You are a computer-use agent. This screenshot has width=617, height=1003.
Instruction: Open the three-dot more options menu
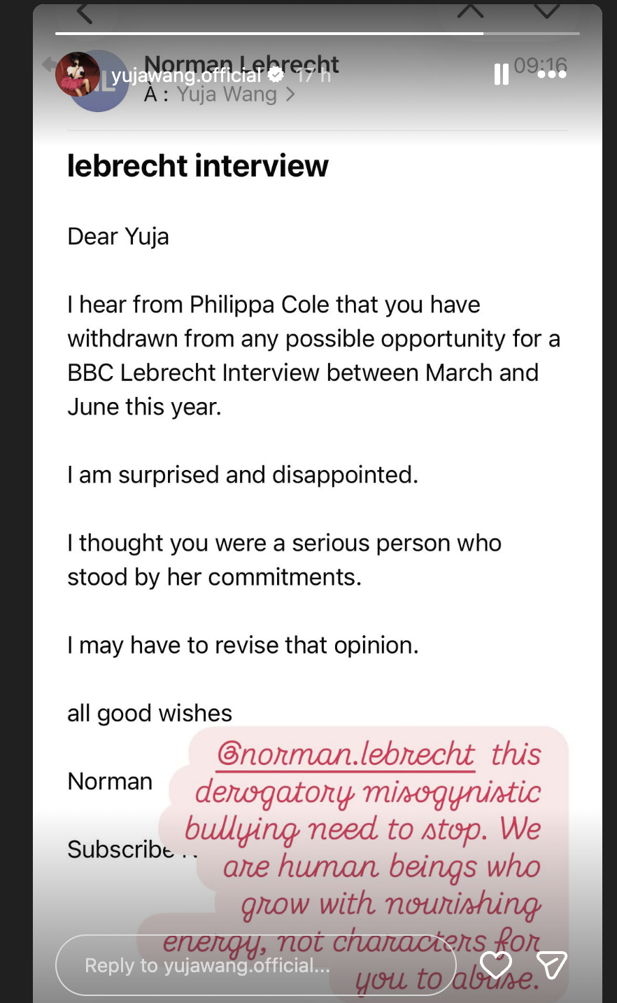(552, 74)
